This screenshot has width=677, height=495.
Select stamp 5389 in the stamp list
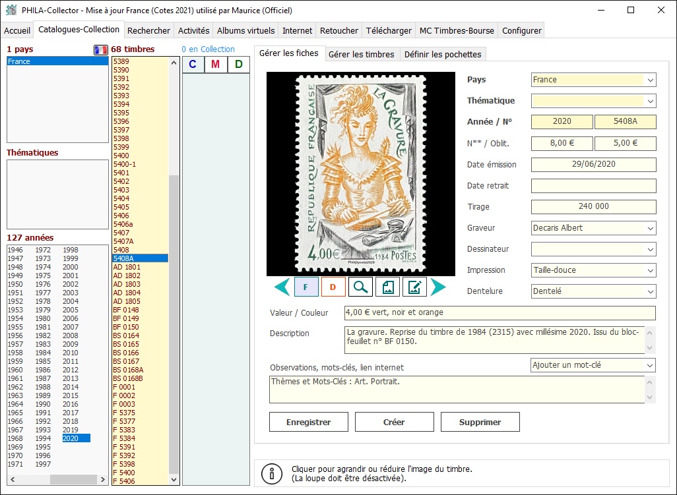(140, 61)
